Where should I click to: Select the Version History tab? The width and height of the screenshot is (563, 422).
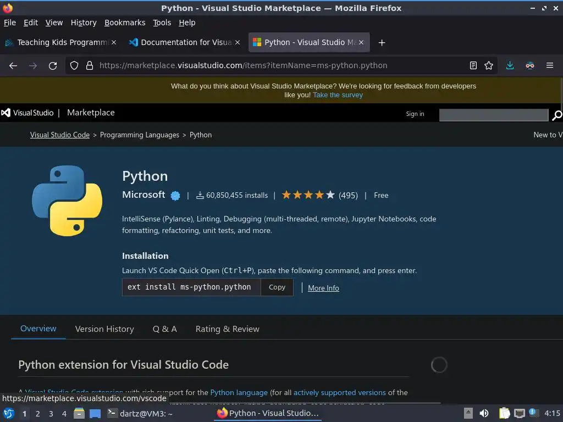104,329
